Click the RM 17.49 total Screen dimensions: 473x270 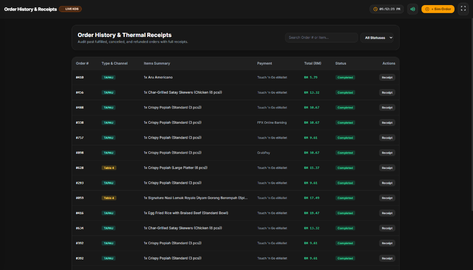point(312,198)
